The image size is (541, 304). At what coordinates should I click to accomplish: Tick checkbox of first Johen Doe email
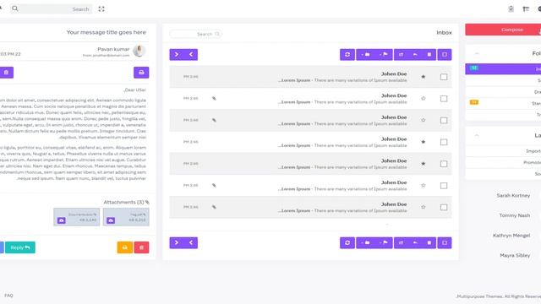[444, 77]
